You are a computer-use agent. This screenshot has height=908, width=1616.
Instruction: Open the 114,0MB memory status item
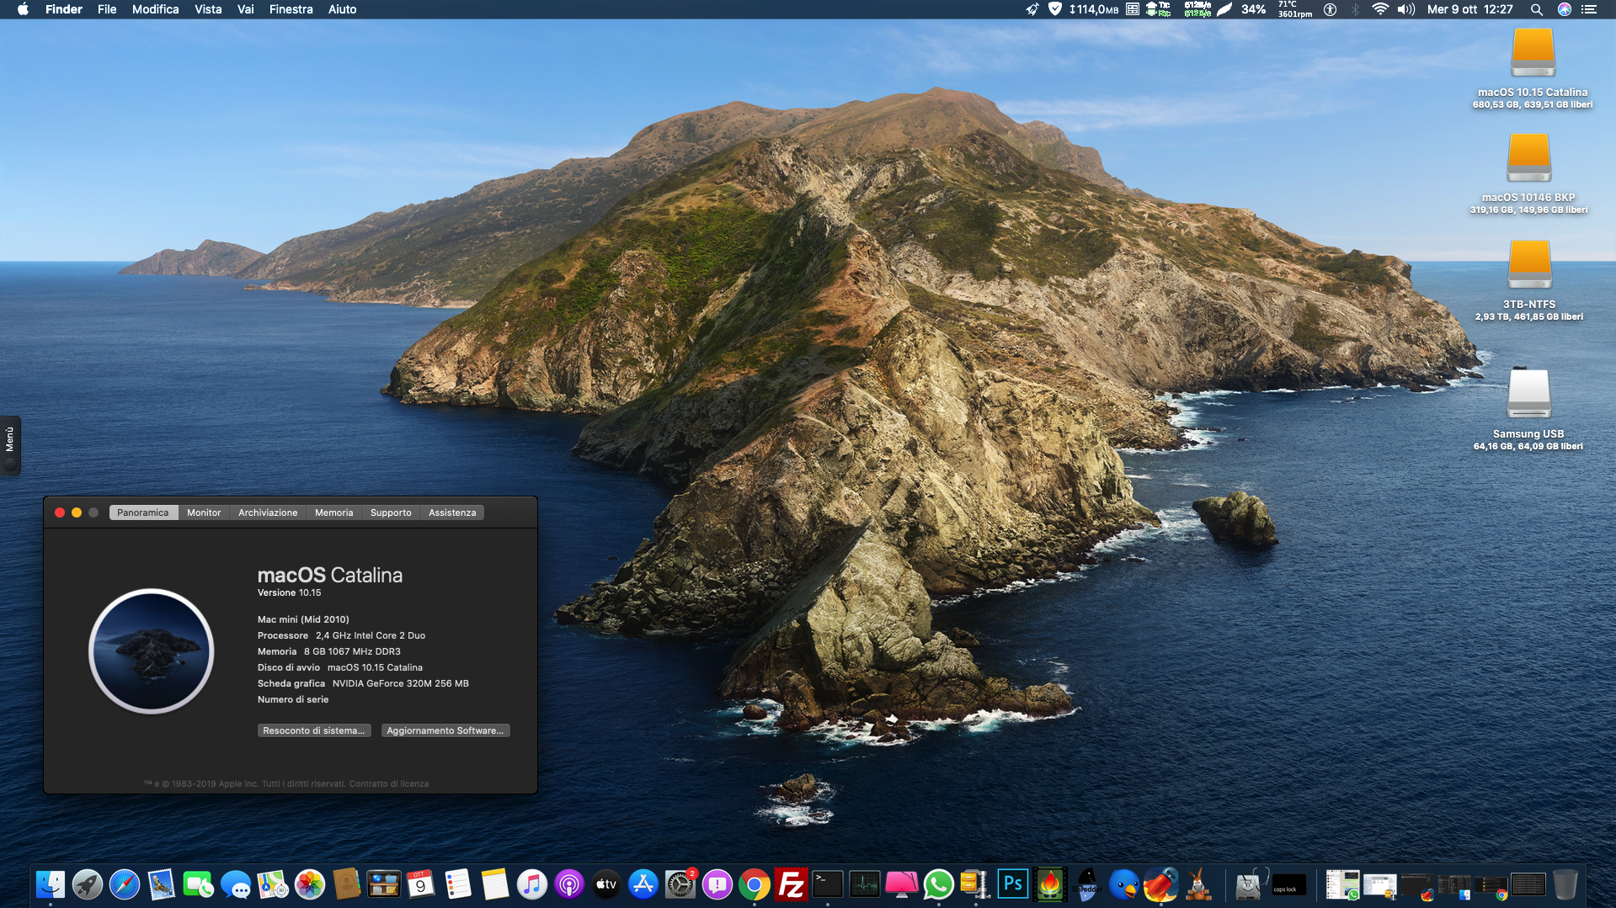[1094, 9]
